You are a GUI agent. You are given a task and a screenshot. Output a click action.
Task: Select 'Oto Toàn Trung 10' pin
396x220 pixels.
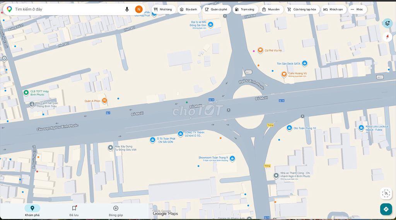[289, 128]
